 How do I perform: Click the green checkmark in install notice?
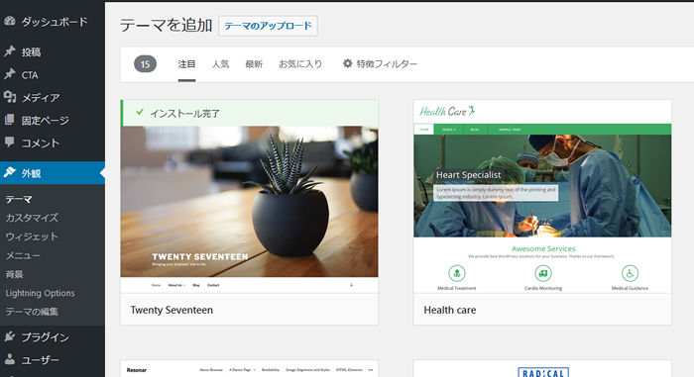pyautogui.click(x=140, y=112)
